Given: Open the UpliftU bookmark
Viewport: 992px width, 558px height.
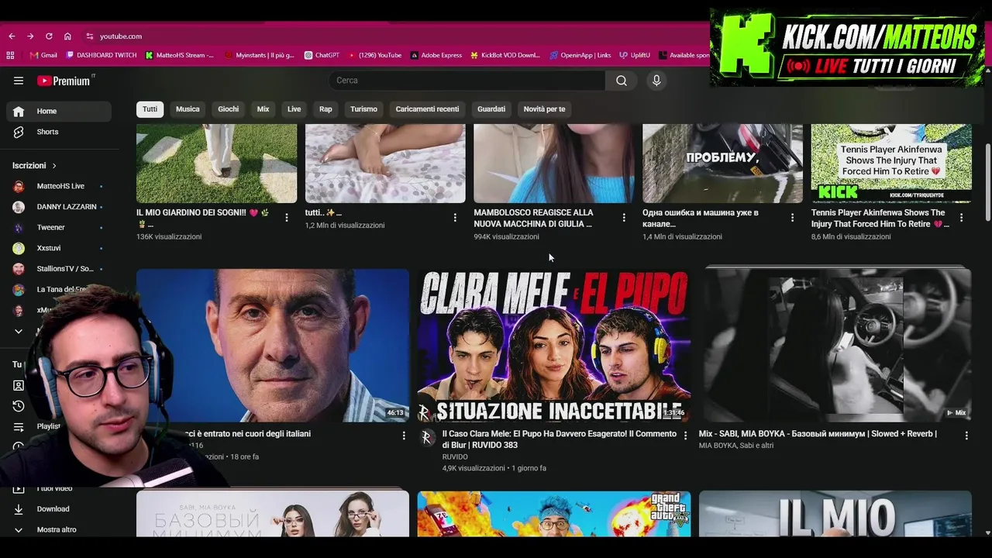Looking at the screenshot, I should pyautogui.click(x=635, y=55).
